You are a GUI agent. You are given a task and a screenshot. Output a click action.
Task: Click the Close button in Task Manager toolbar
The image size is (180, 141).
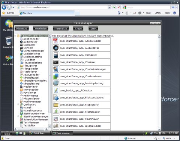[78, 28]
